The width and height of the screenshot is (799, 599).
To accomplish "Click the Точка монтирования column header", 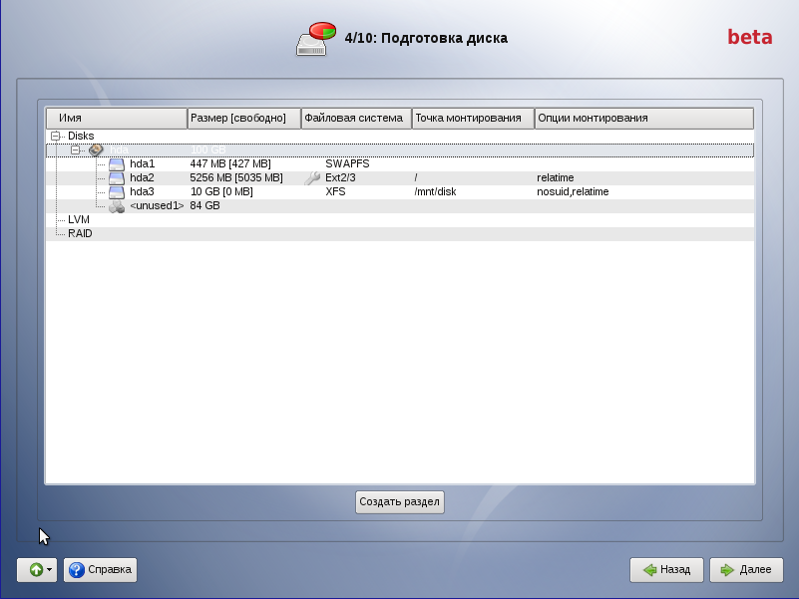I will (472, 118).
